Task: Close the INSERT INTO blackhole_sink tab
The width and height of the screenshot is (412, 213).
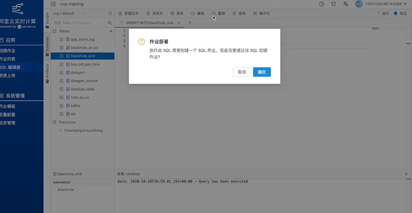Action: click(179, 23)
